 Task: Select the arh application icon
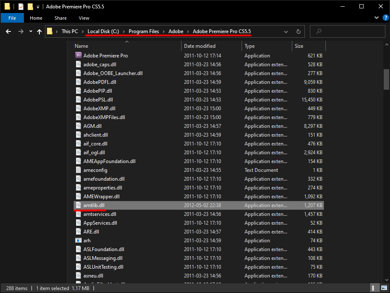[78, 241]
